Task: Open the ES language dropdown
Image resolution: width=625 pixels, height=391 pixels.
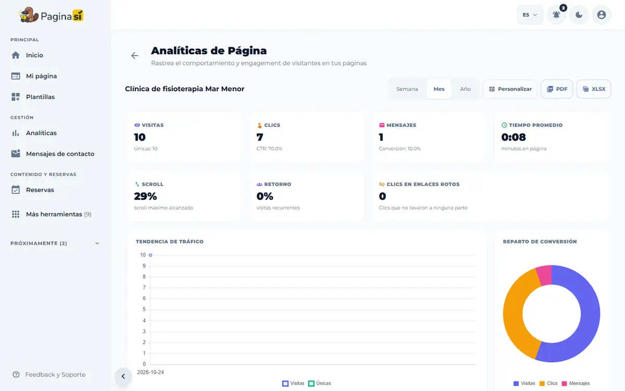Action: (530, 15)
